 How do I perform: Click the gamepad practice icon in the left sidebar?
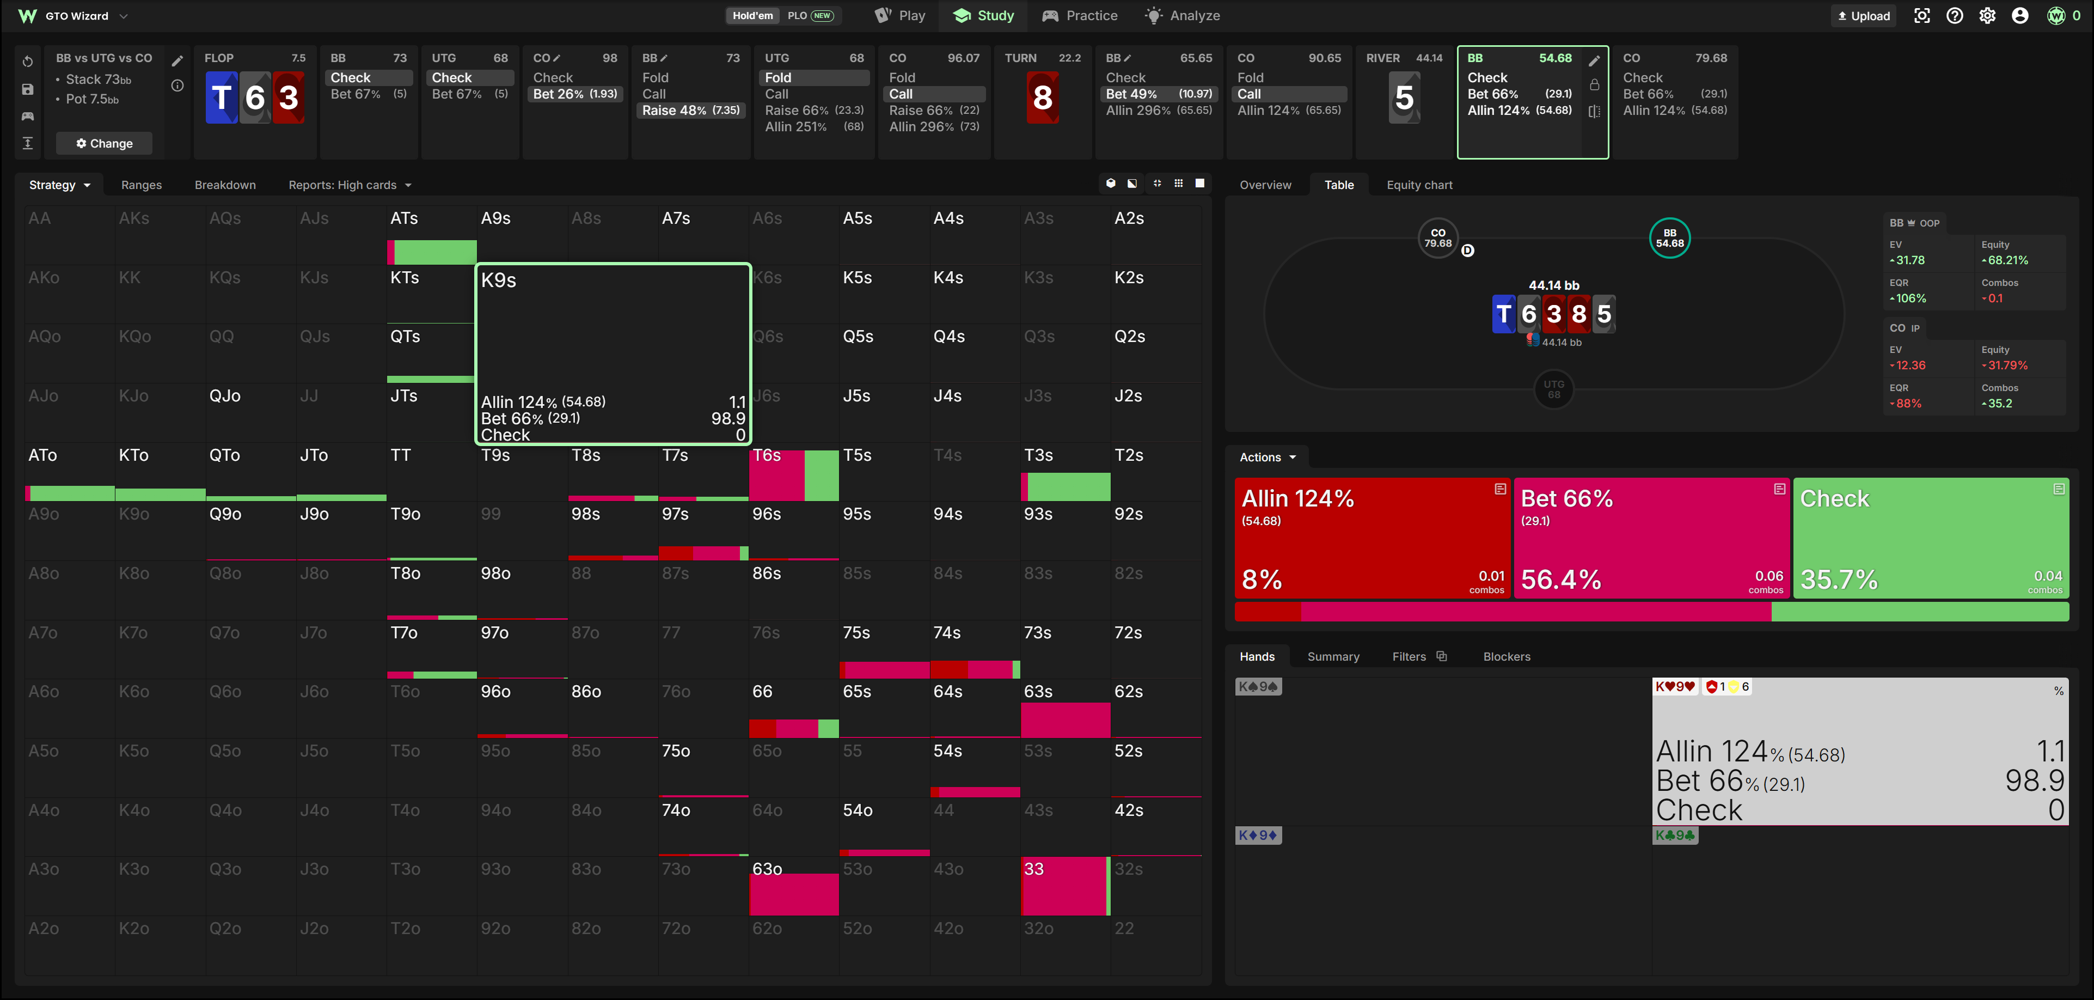pyautogui.click(x=28, y=116)
